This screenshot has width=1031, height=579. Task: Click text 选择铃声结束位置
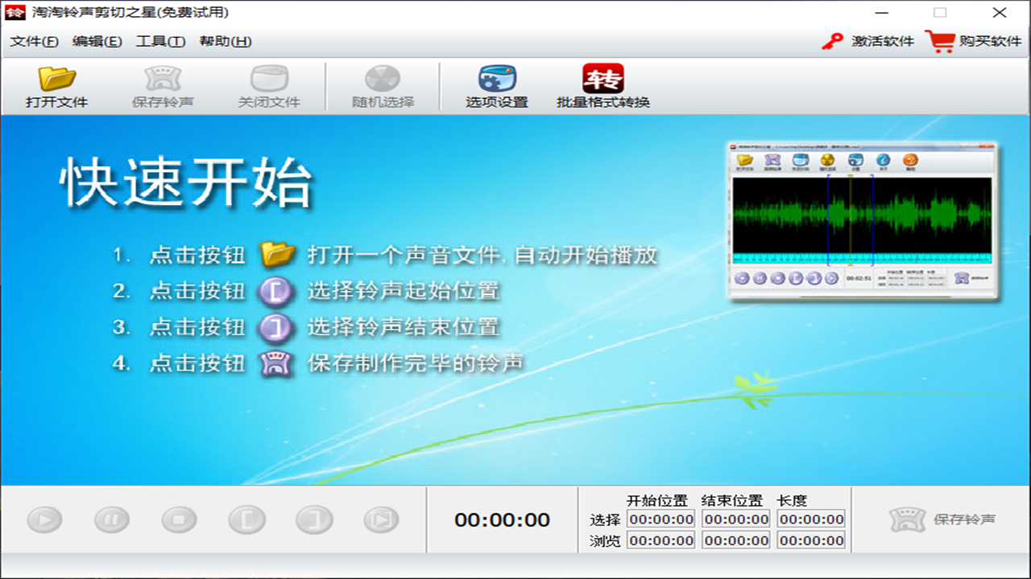404,326
